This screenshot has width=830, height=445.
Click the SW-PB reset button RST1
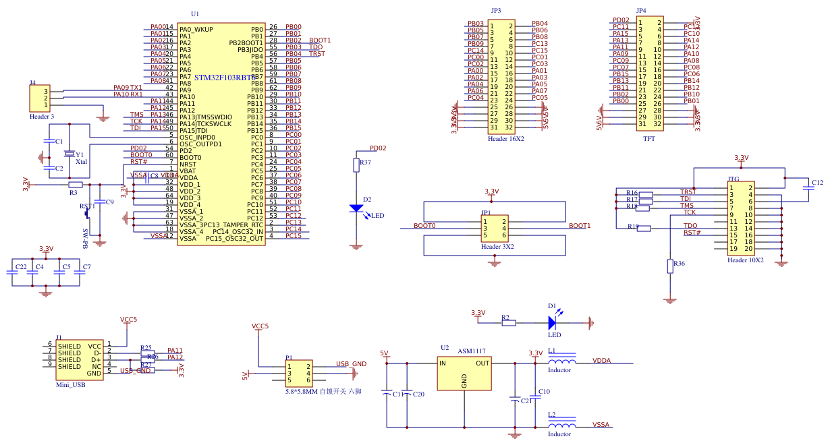pyautogui.click(x=88, y=212)
